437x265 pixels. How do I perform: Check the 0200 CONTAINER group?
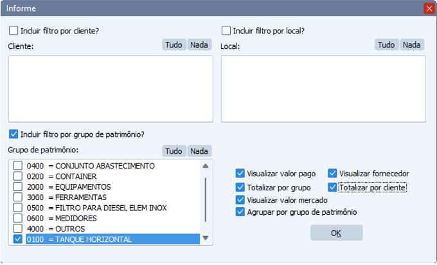click(x=18, y=176)
